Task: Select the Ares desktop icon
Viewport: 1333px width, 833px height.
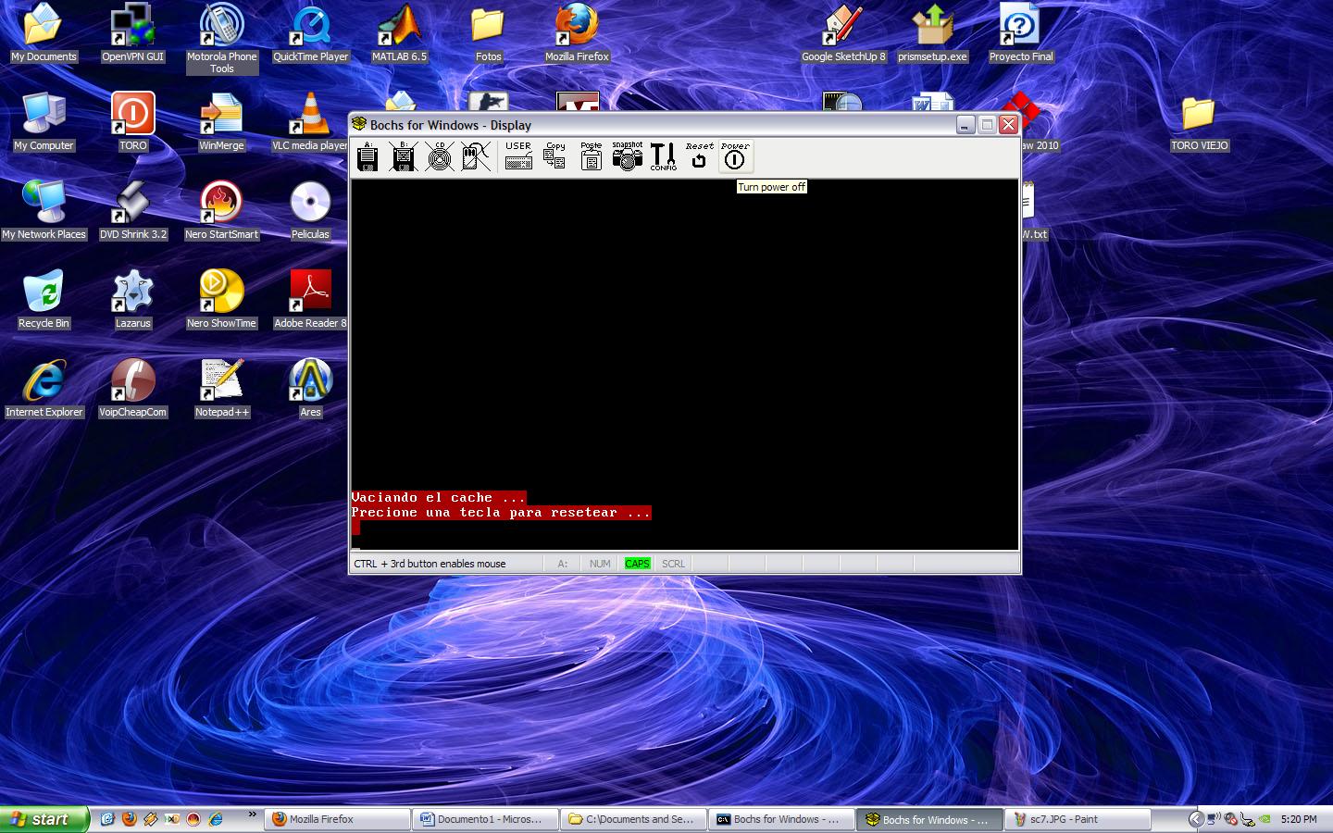Action: pyautogui.click(x=310, y=389)
